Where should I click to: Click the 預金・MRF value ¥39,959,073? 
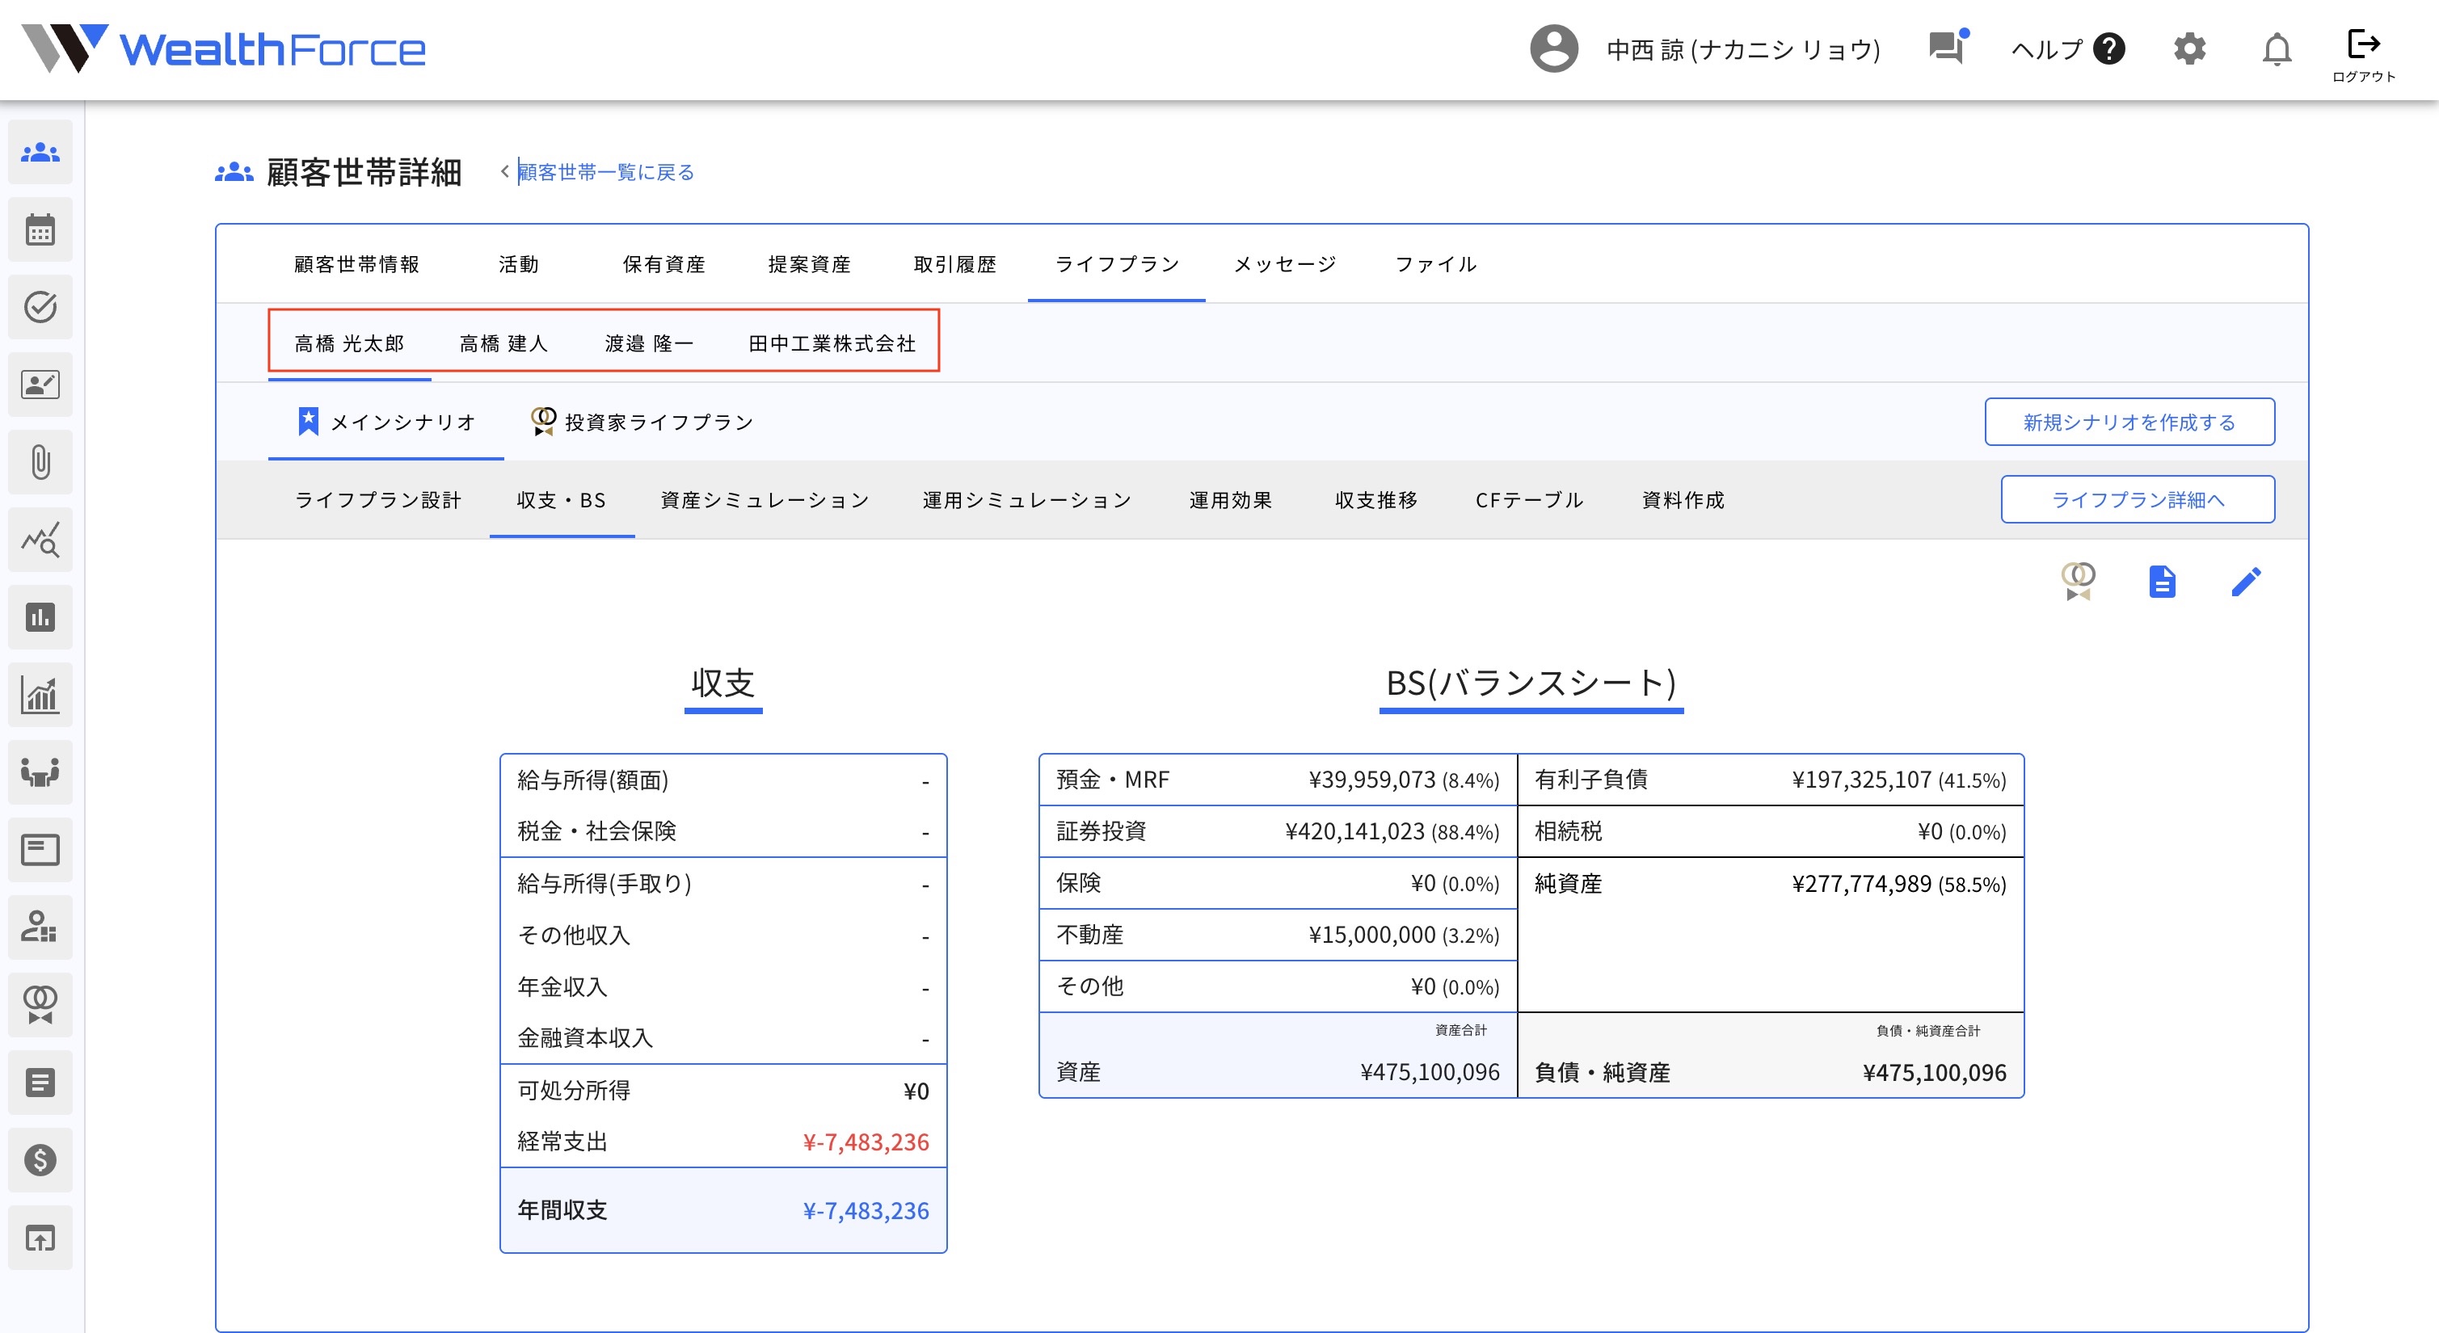click(x=1372, y=780)
